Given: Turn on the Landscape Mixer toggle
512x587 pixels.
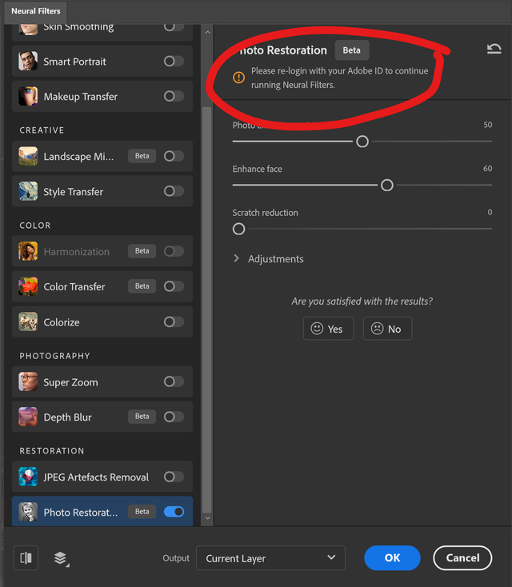Looking at the screenshot, I should pos(174,156).
